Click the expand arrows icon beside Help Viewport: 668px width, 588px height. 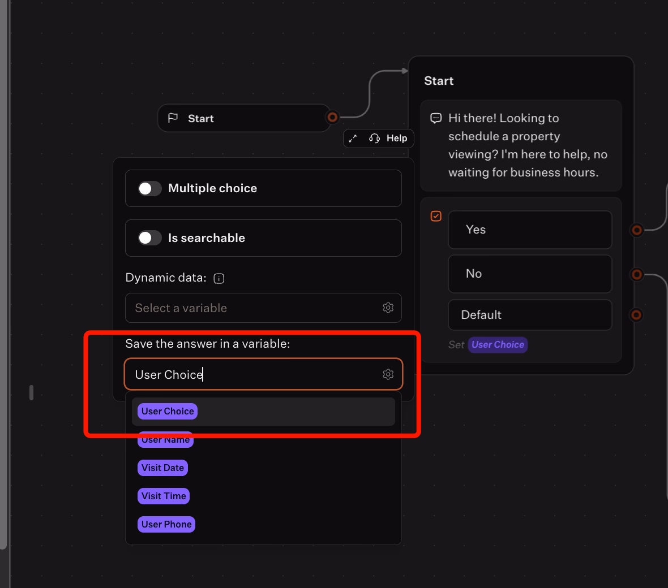pyautogui.click(x=353, y=139)
